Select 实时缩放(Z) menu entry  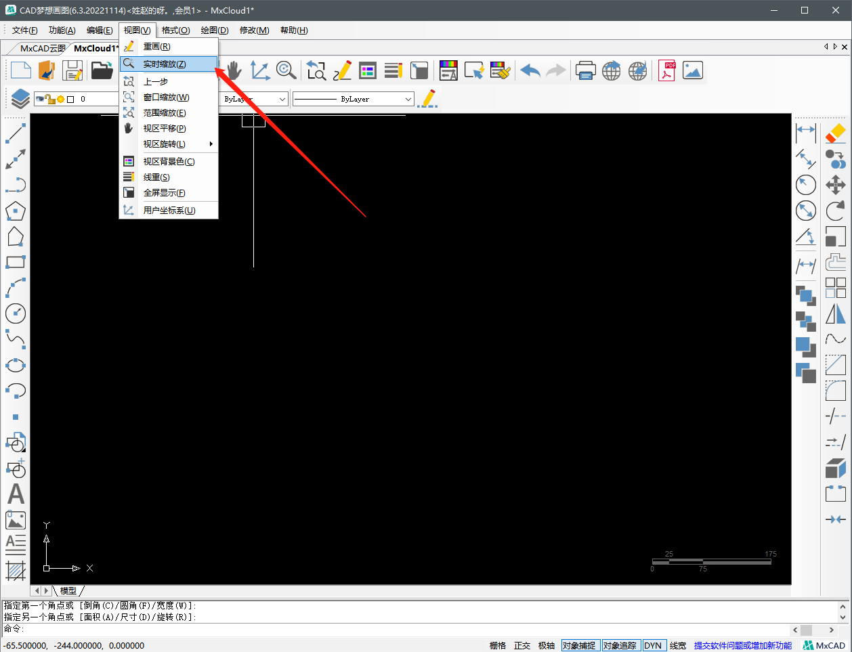[169, 64]
